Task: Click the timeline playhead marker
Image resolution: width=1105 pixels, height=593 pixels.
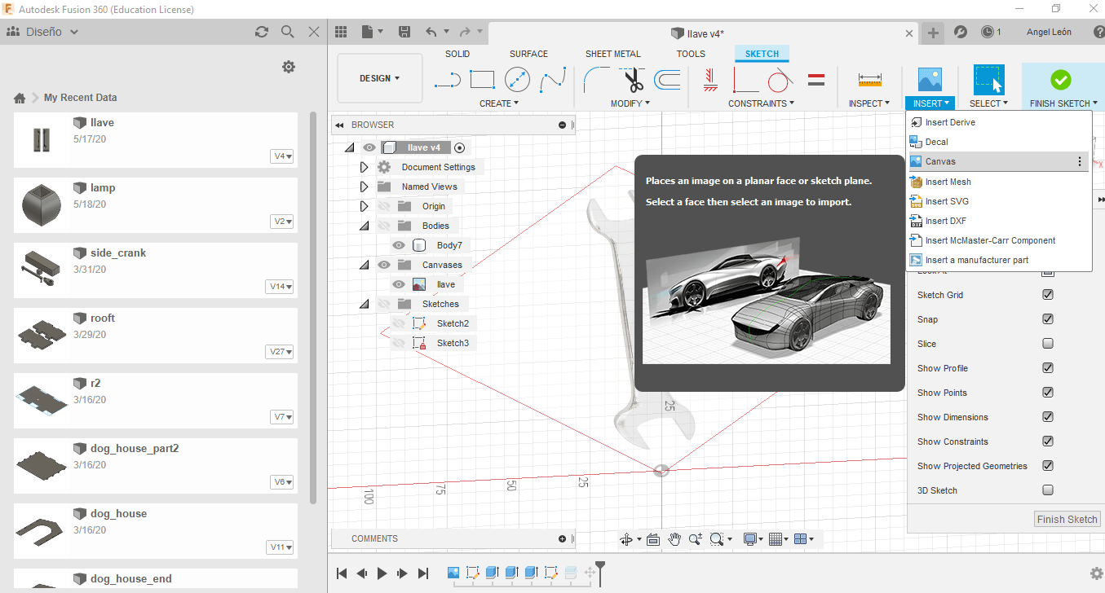Action: [600, 566]
